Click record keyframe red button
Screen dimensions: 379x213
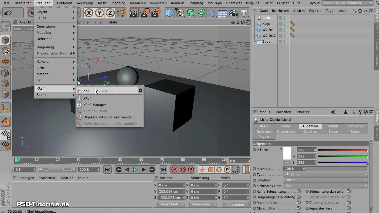[x=174, y=170]
